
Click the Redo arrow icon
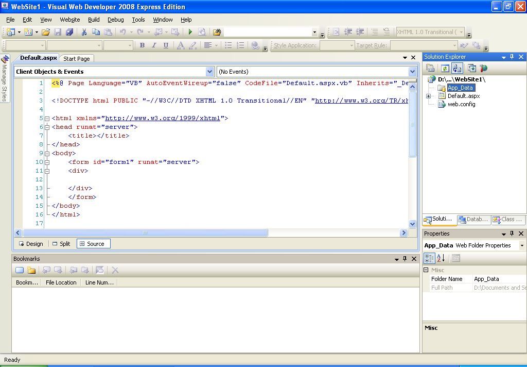[x=140, y=32]
